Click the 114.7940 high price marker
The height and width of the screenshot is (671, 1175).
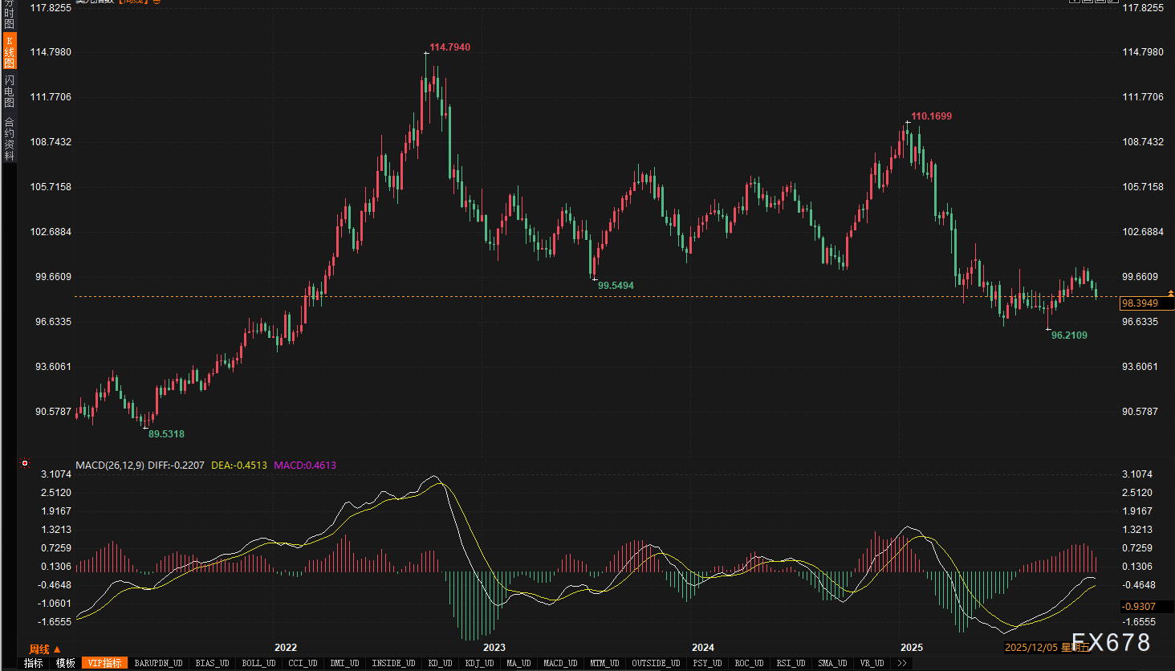(x=449, y=47)
